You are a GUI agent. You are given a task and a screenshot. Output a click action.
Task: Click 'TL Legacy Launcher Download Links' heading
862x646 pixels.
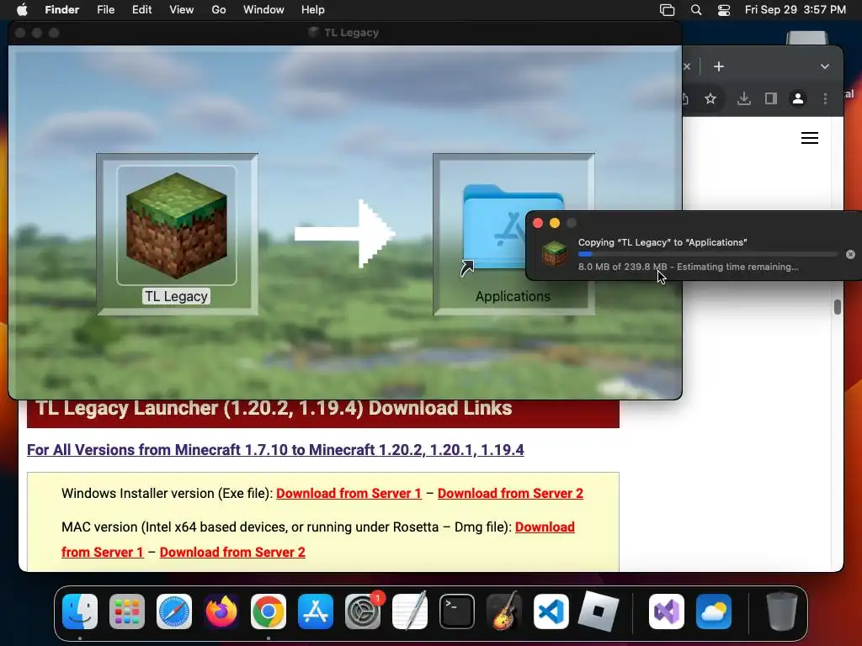click(x=274, y=409)
